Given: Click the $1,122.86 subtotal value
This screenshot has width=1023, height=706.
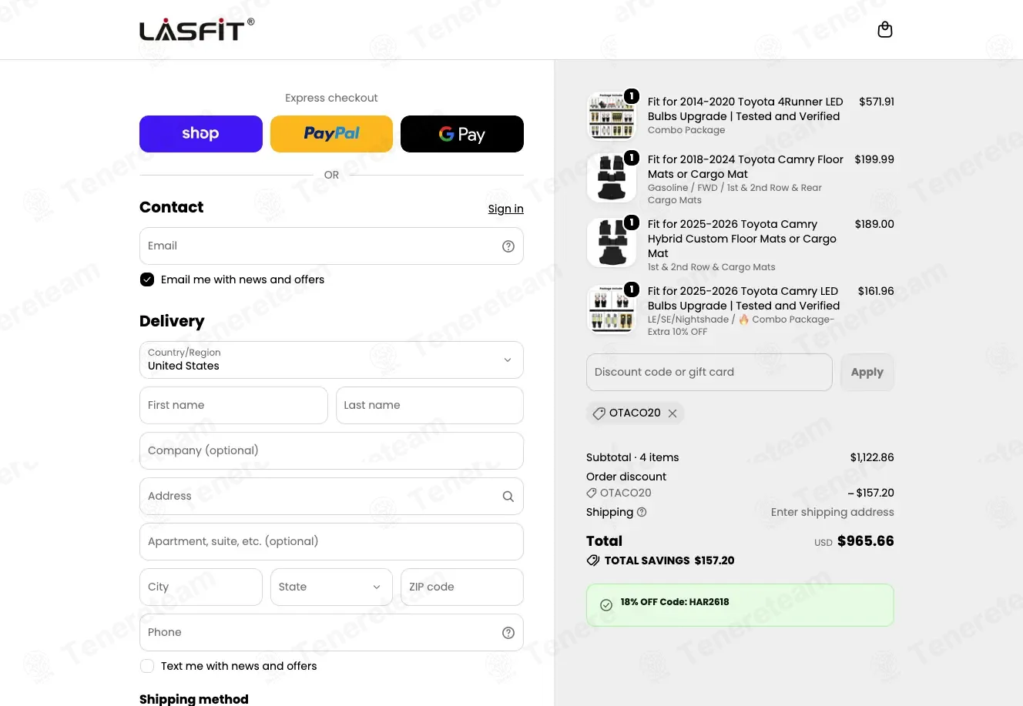Looking at the screenshot, I should click(872, 457).
